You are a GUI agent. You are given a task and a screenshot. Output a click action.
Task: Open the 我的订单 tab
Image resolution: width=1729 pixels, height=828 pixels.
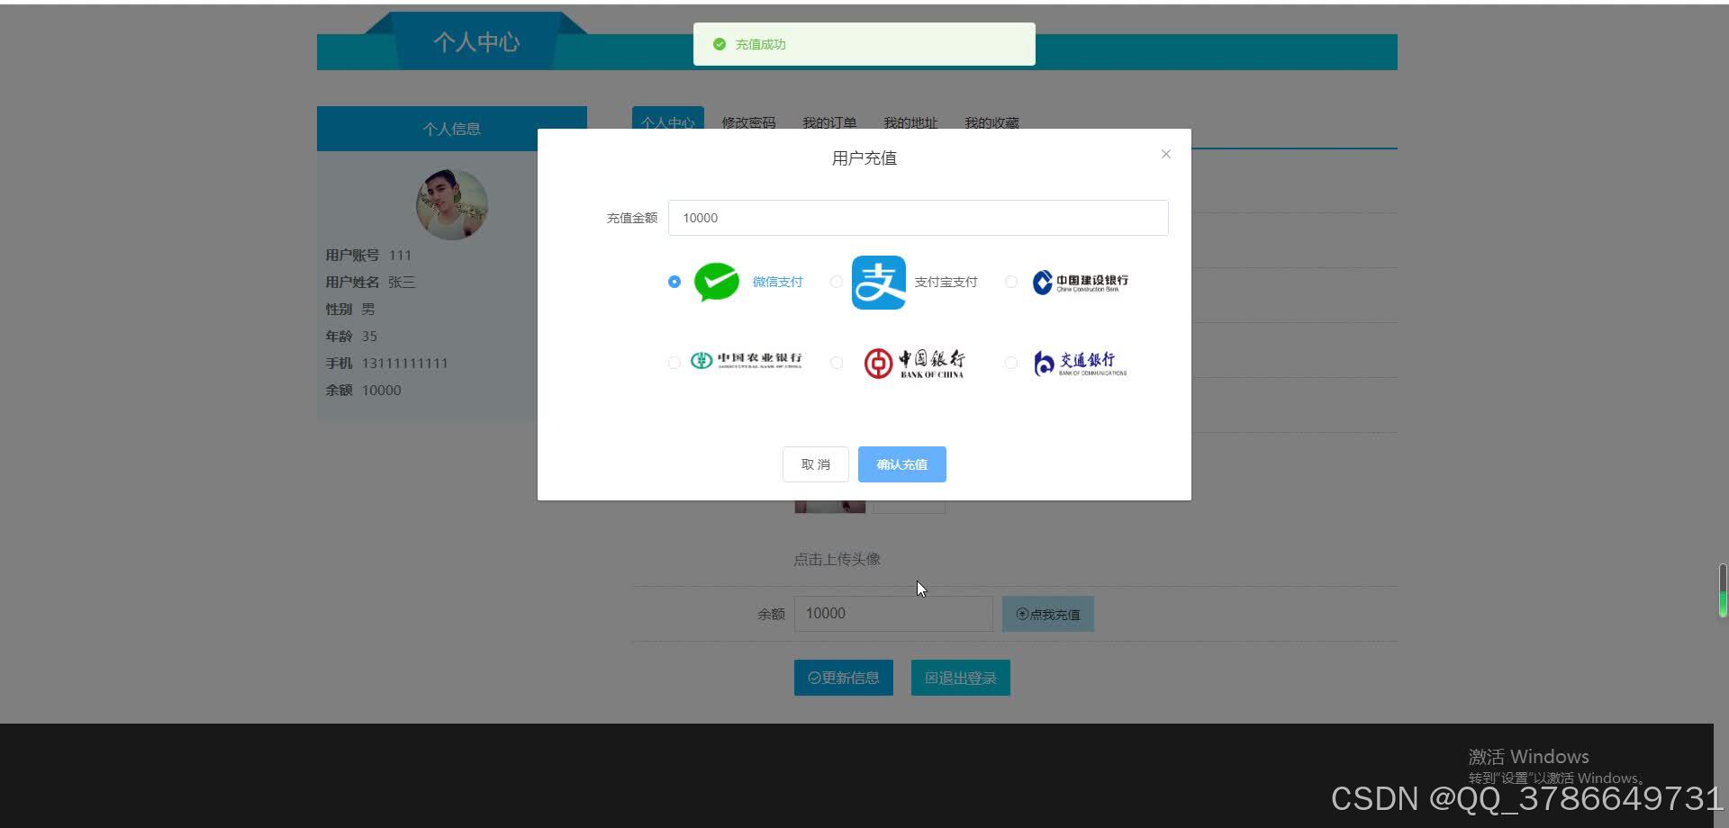pos(829,122)
